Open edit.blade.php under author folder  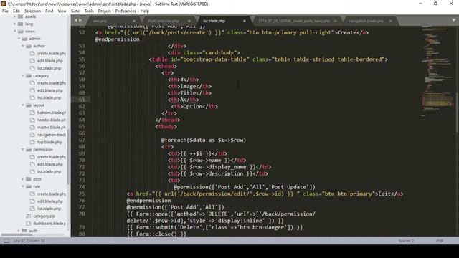click(50, 61)
